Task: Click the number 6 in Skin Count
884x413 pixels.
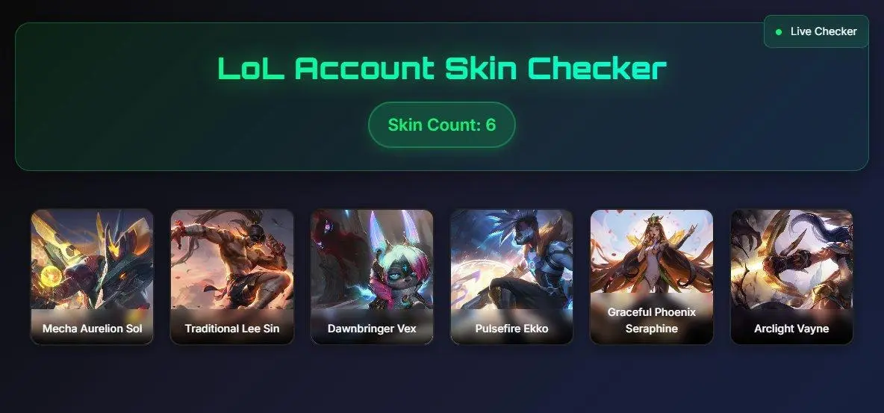Action: click(491, 125)
